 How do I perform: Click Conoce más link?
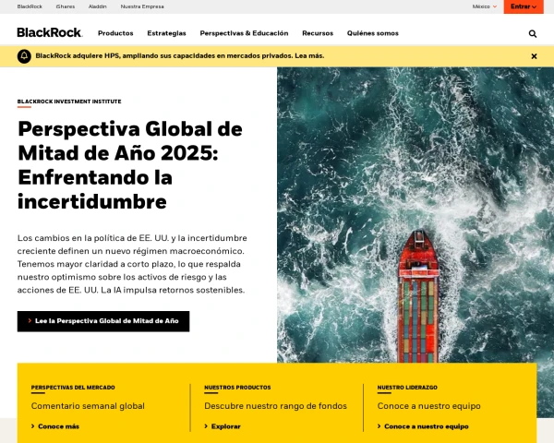[55, 426]
